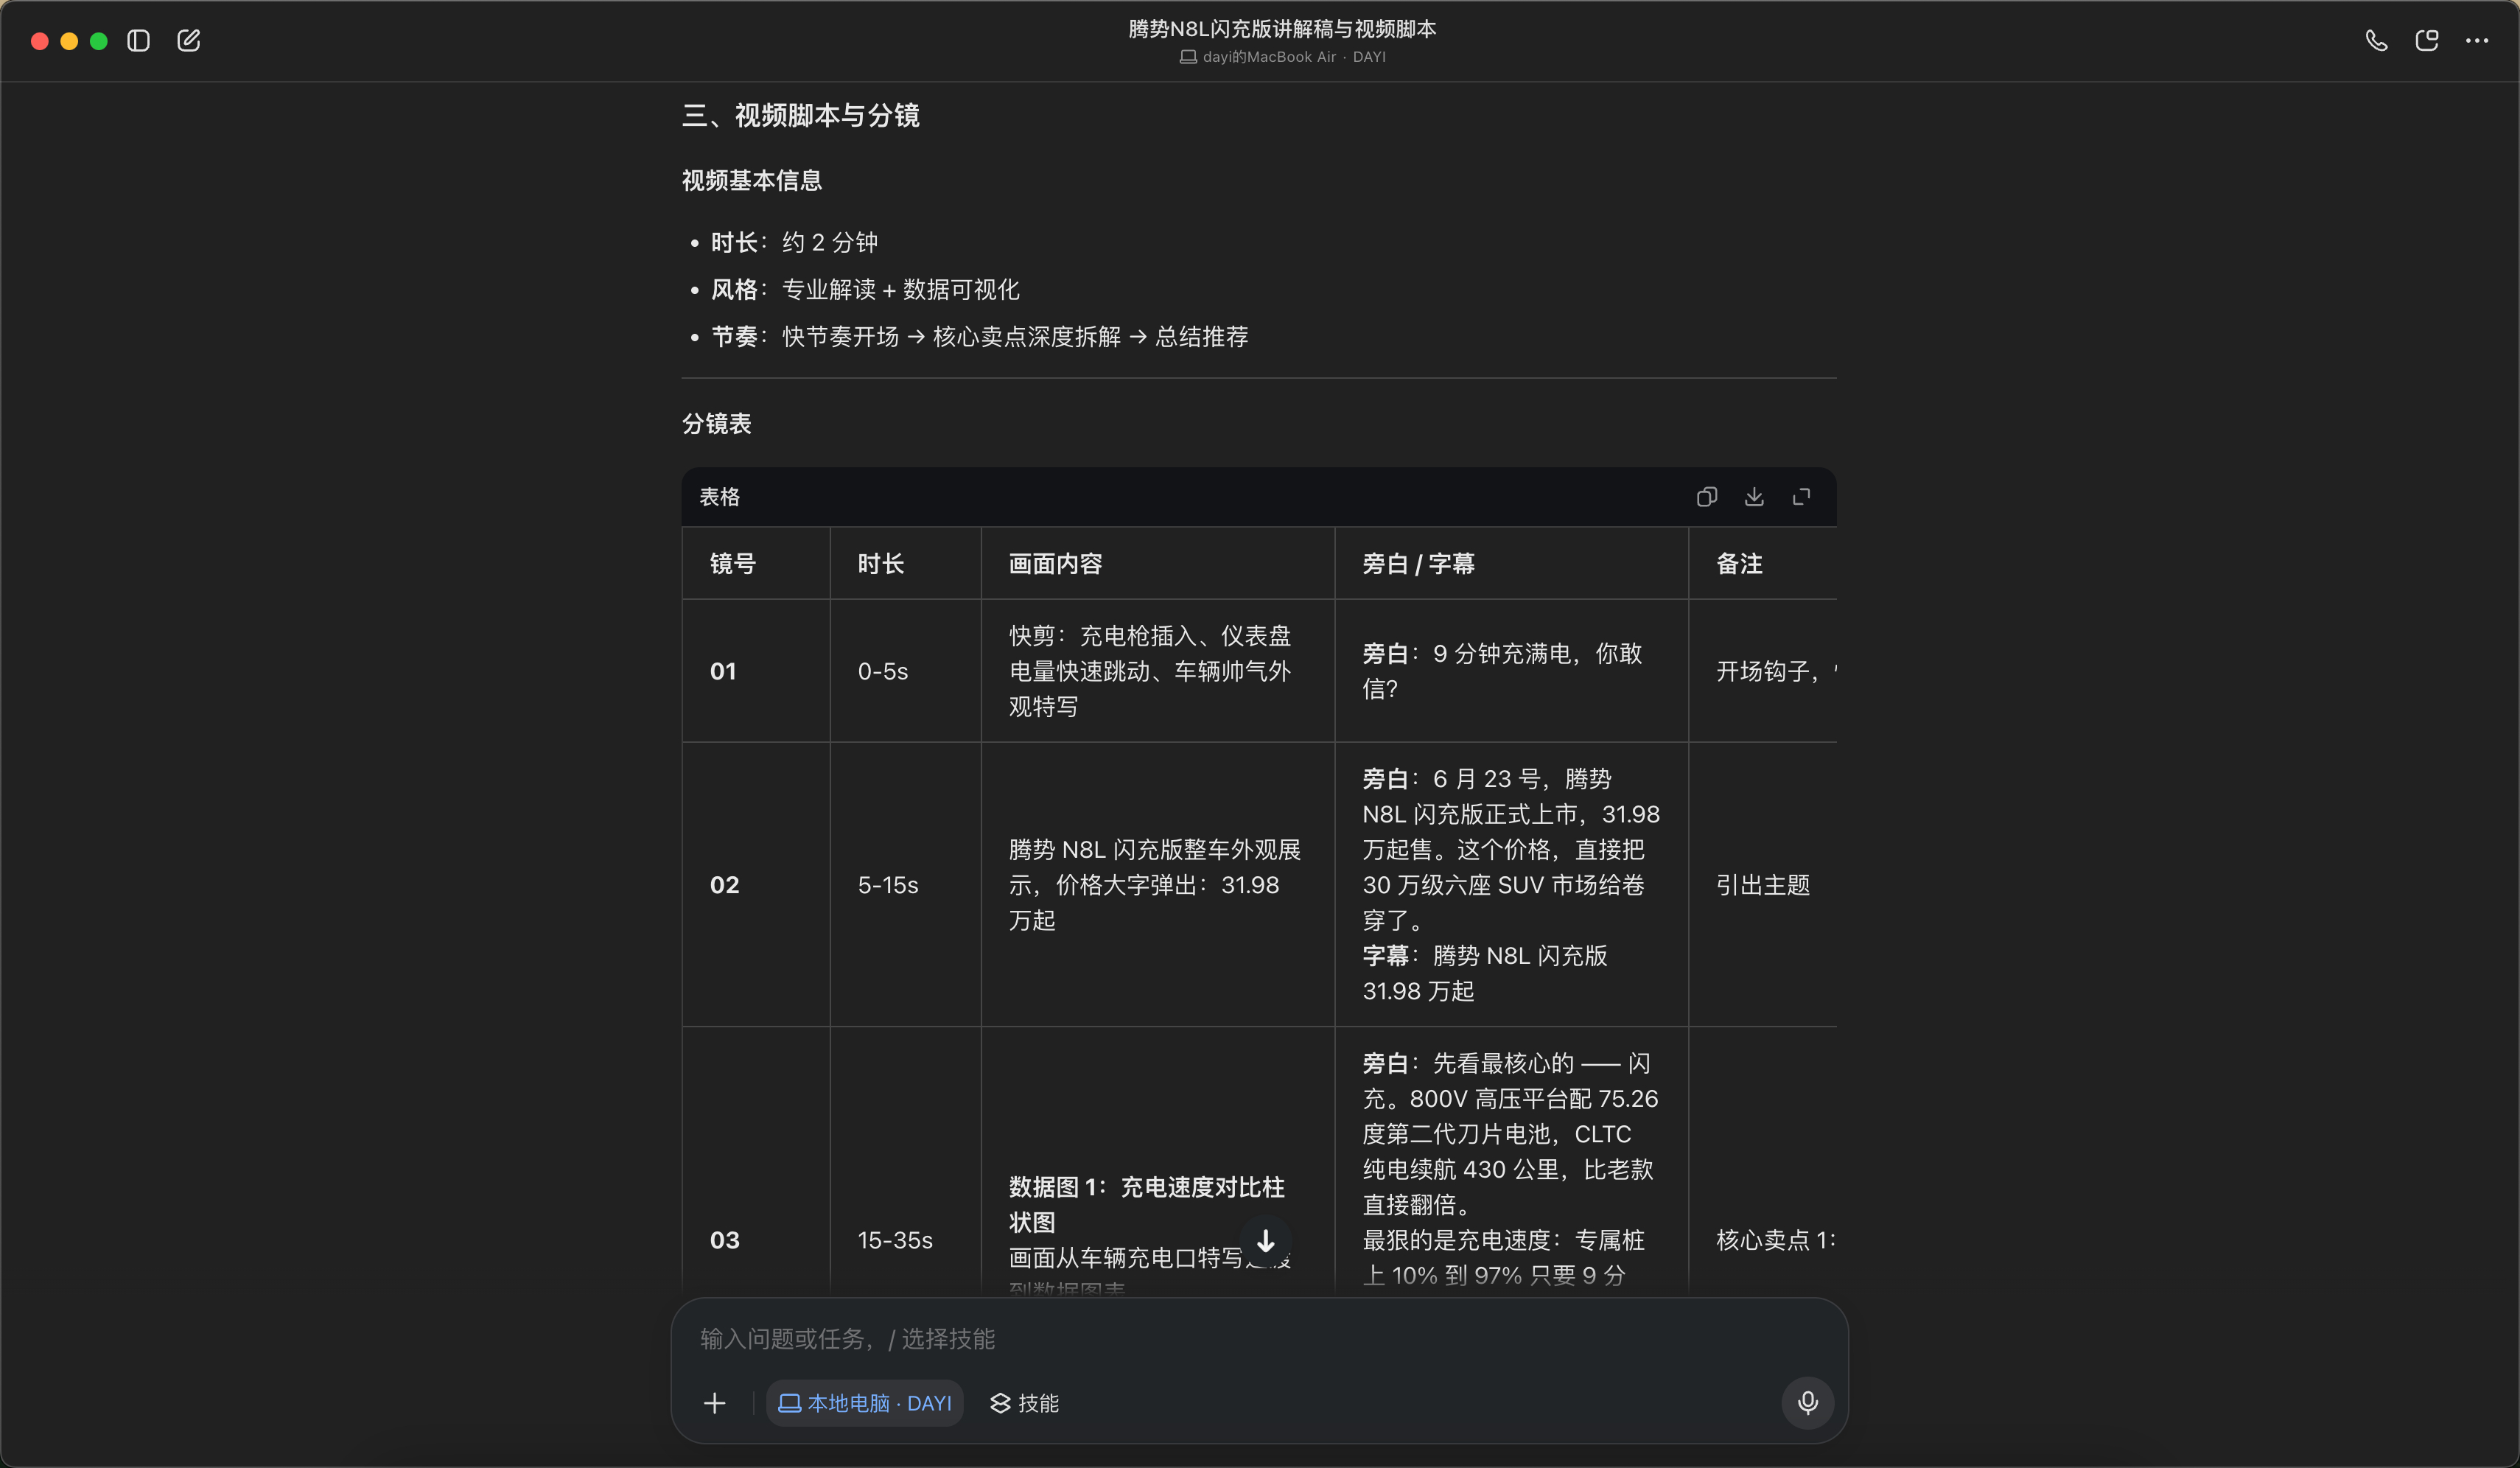2520x1468 pixels.
Task: Select shot number 03 cell
Action: tap(755, 1240)
